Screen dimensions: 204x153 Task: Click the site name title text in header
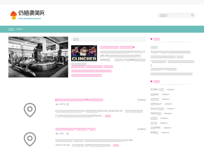tap(31, 13)
